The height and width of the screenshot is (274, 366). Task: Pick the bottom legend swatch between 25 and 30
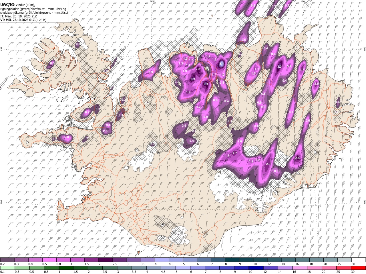tap(343, 268)
